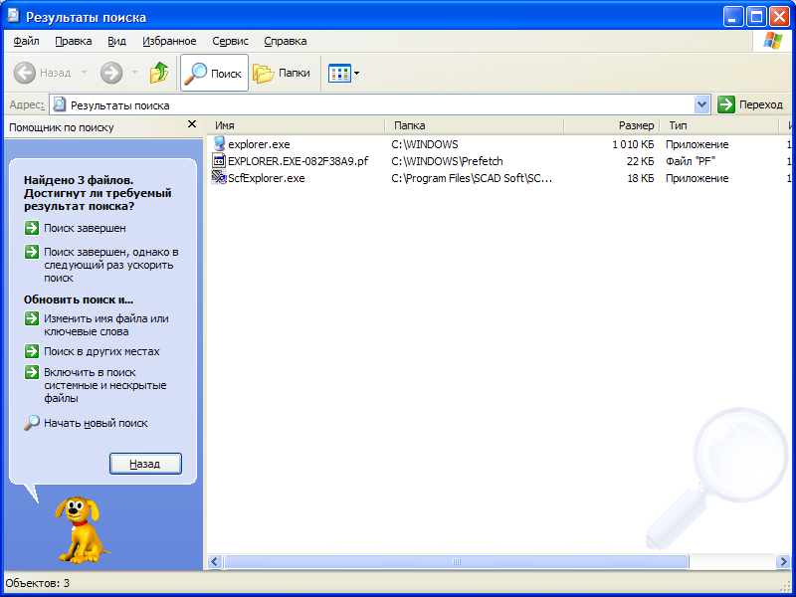
Task: Click the Поиск завершен link
Action: coord(85,228)
